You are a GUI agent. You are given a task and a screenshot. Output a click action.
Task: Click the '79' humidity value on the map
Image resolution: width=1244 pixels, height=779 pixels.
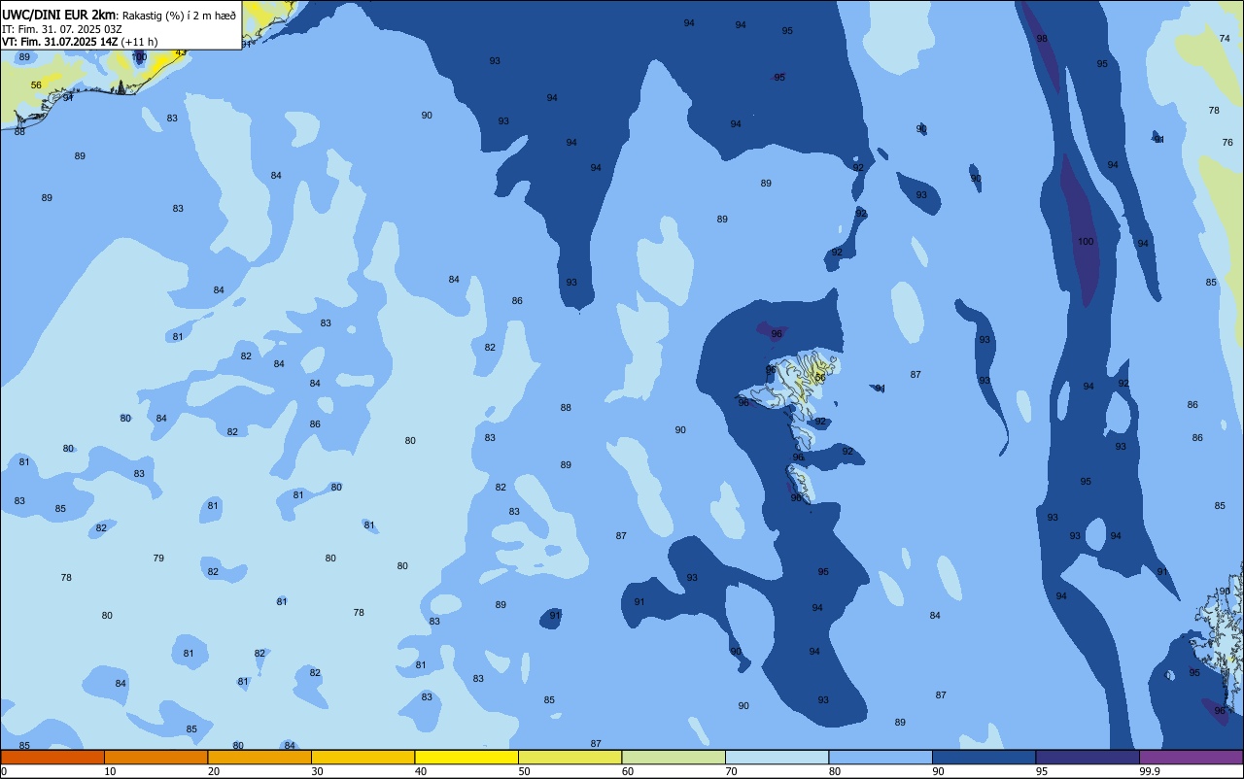click(x=158, y=559)
